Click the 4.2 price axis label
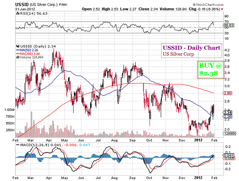Screen dimensions: 239x181 (227, 50)
